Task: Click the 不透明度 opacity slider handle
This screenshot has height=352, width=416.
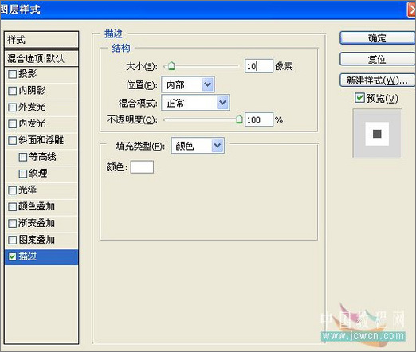Action: click(x=239, y=119)
